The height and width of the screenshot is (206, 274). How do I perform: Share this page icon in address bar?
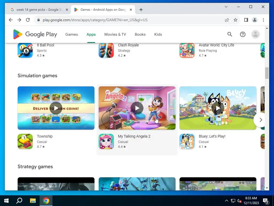pos(227,20)
